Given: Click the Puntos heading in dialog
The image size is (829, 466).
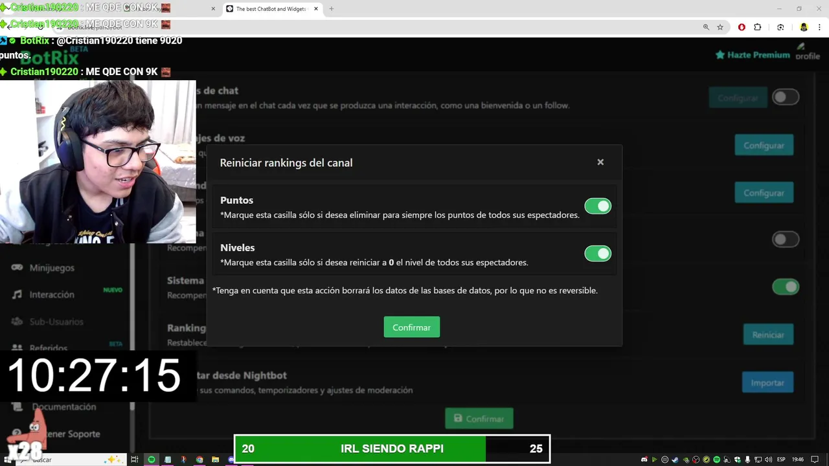Looking at the screenshot, I should tap(236, 200).
